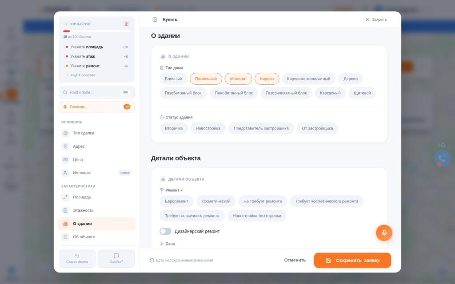Deselect the Кирпич house type chip
This screenshot has width=455, height=284.
tap(267, 79)
